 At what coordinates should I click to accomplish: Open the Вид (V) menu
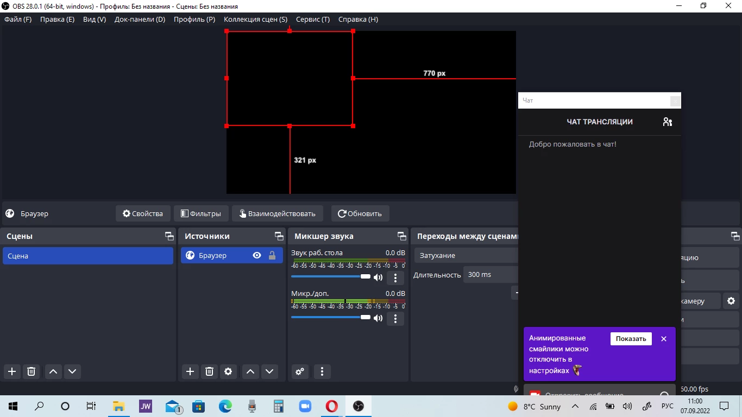[95, 19]
